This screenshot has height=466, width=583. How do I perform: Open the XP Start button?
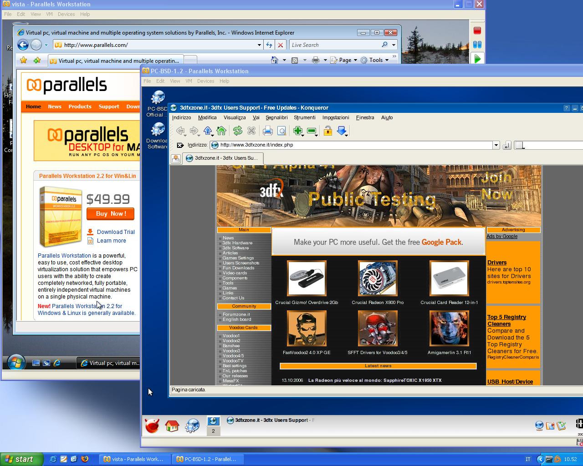click(22, 459)
